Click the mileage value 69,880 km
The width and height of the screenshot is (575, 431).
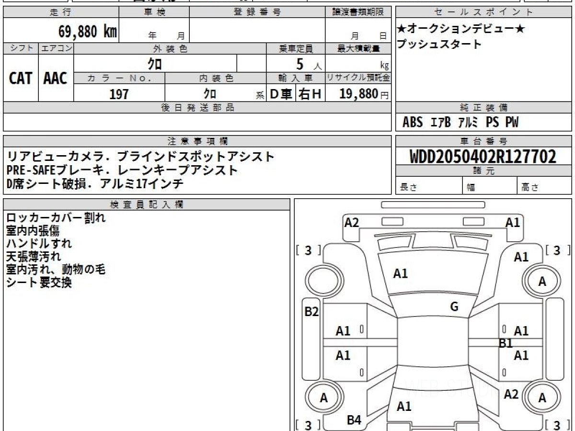[88, 32]
